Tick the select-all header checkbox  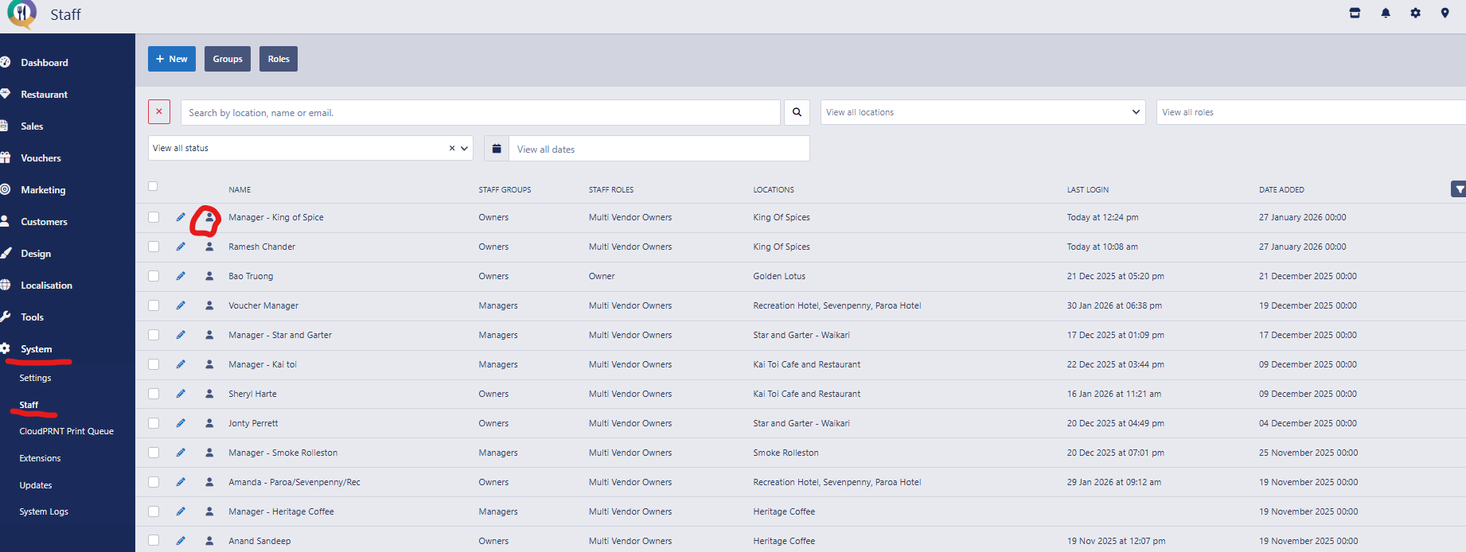pyautogui.click(x=153, y=186)
